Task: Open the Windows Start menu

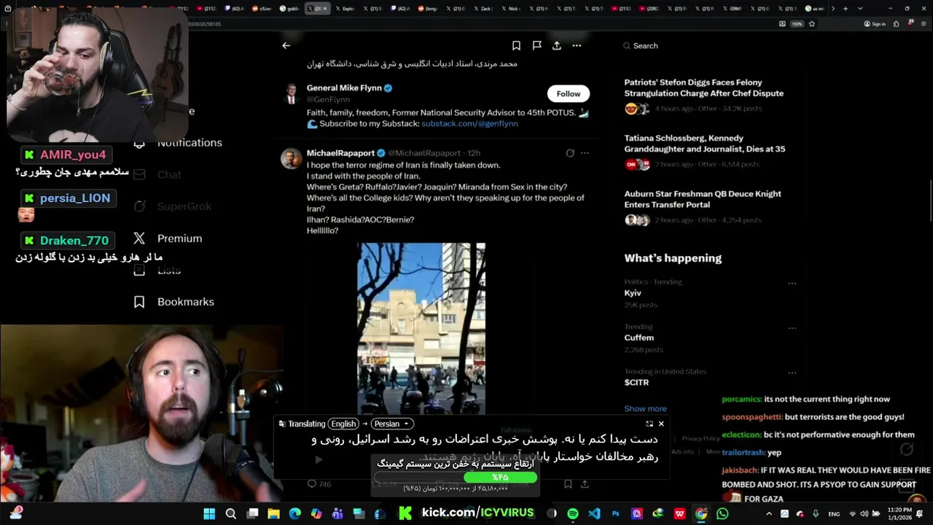Action: (209, 513)
